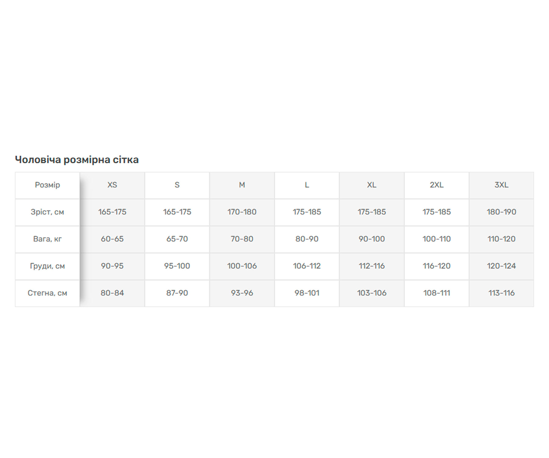Click the 60-65 weight cell
Image resolution: width=549 pixels, height=458 pixels.
pos(112,239)
